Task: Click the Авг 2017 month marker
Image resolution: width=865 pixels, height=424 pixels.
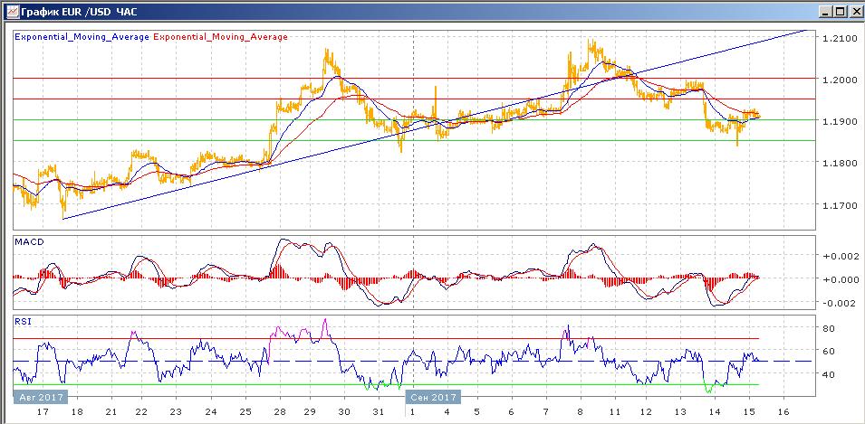Action: click(40, 397)
